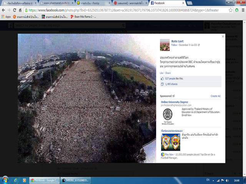This screenshot has height=184, width=246.
Task: Select the first browser tab
Action: tap(20, 3)
